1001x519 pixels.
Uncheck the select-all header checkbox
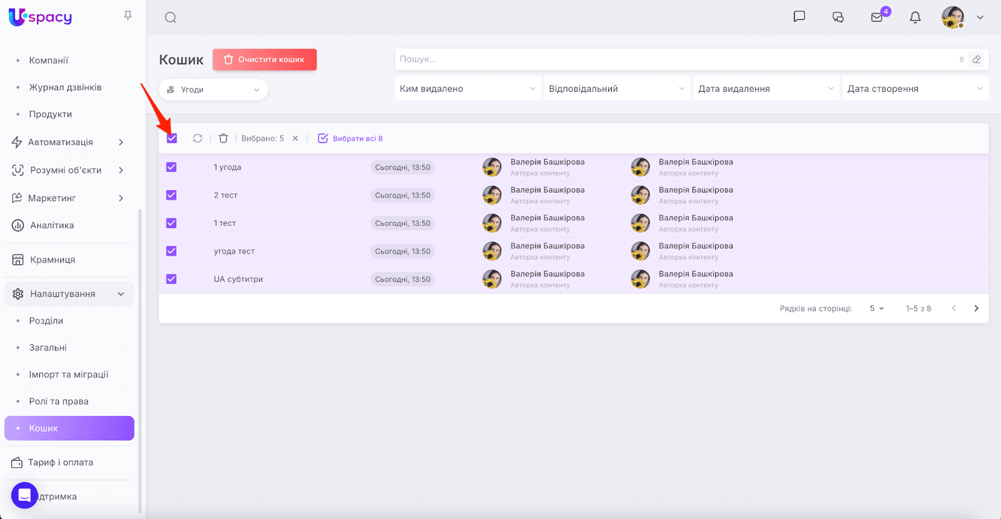[x=172, y=138]
